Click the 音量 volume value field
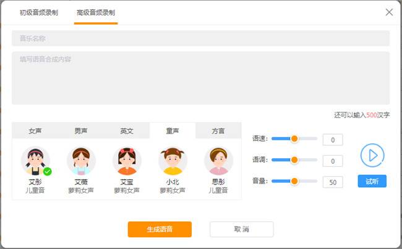 (x=333, y=182)
